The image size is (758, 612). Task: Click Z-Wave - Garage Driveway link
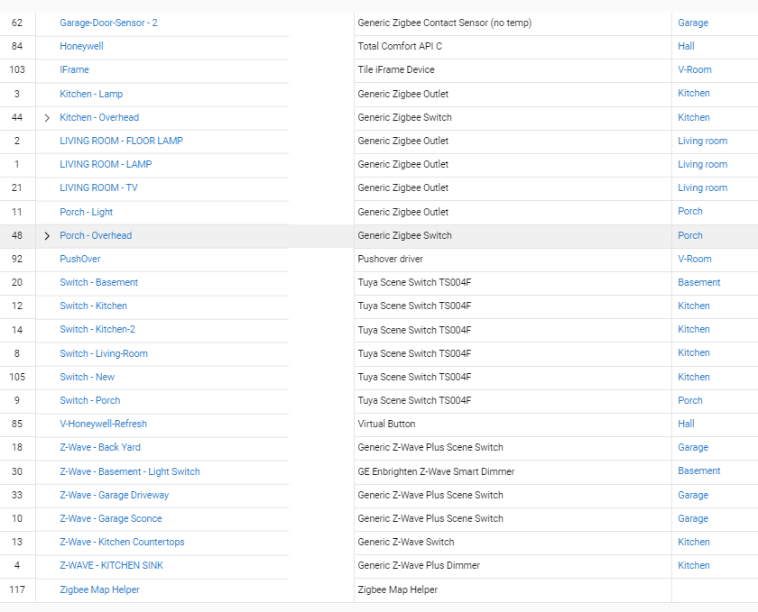pos(114,495)
